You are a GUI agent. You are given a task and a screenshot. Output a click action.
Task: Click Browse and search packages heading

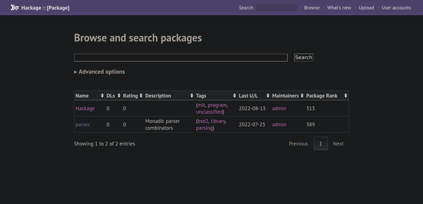point(138,38)
